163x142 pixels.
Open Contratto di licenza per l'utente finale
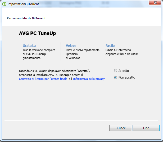tap(43, 79)
